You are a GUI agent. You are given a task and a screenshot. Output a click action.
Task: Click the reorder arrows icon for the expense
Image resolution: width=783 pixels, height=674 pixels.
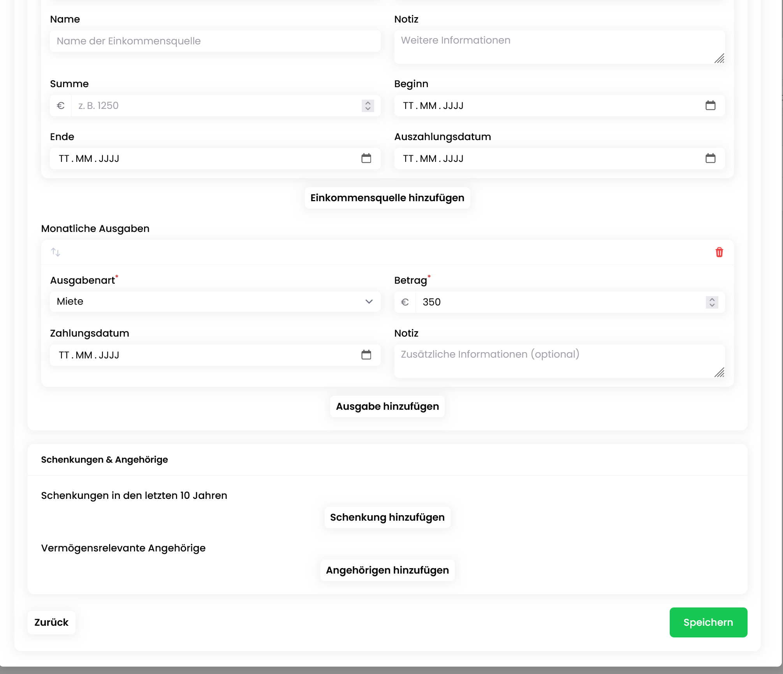coord(56,252)
